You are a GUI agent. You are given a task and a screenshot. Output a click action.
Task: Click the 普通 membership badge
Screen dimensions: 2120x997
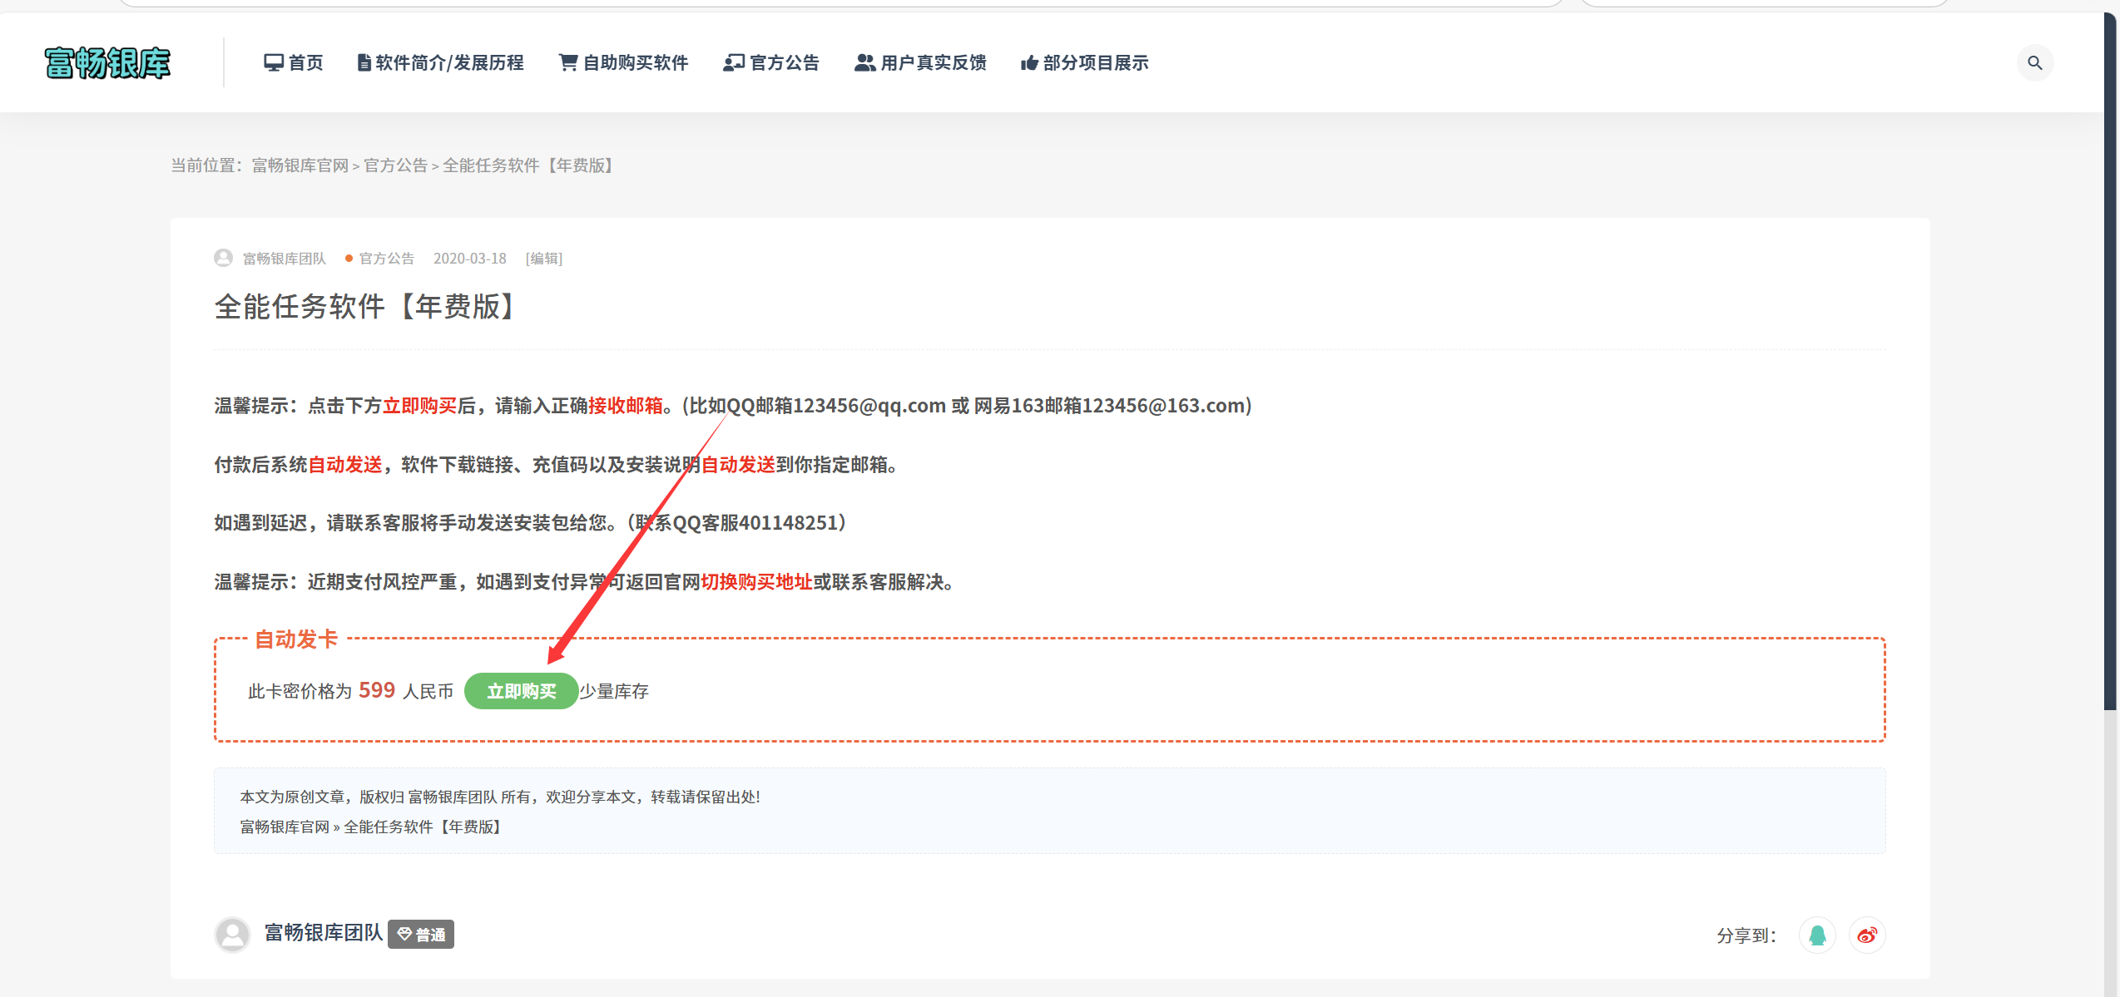click(421, 935)
